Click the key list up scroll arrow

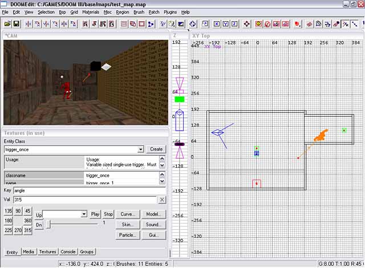pyautogui.click(x=162, y=174)
